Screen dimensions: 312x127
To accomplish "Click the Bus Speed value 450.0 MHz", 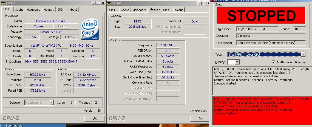I will (x=37, y=85).
